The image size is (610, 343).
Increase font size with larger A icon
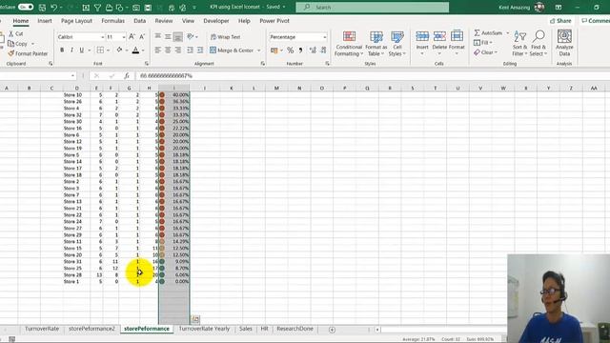pos(132,36)
